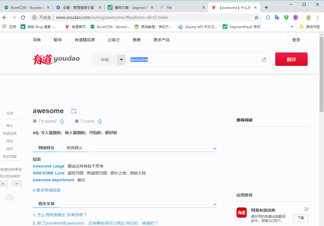Collapse the 相关文章 section
The height and width of the screenshot is (226, 324).
[215, 205]
